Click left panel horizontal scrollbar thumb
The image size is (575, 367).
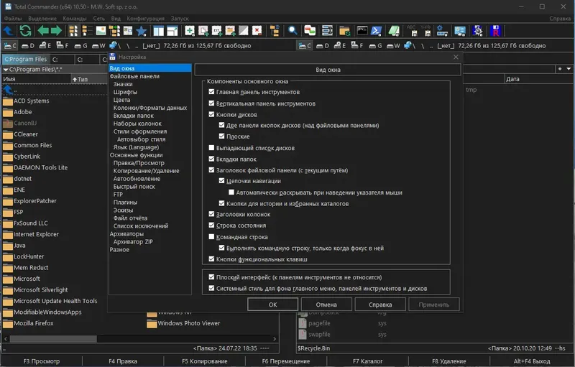point(53,339)
